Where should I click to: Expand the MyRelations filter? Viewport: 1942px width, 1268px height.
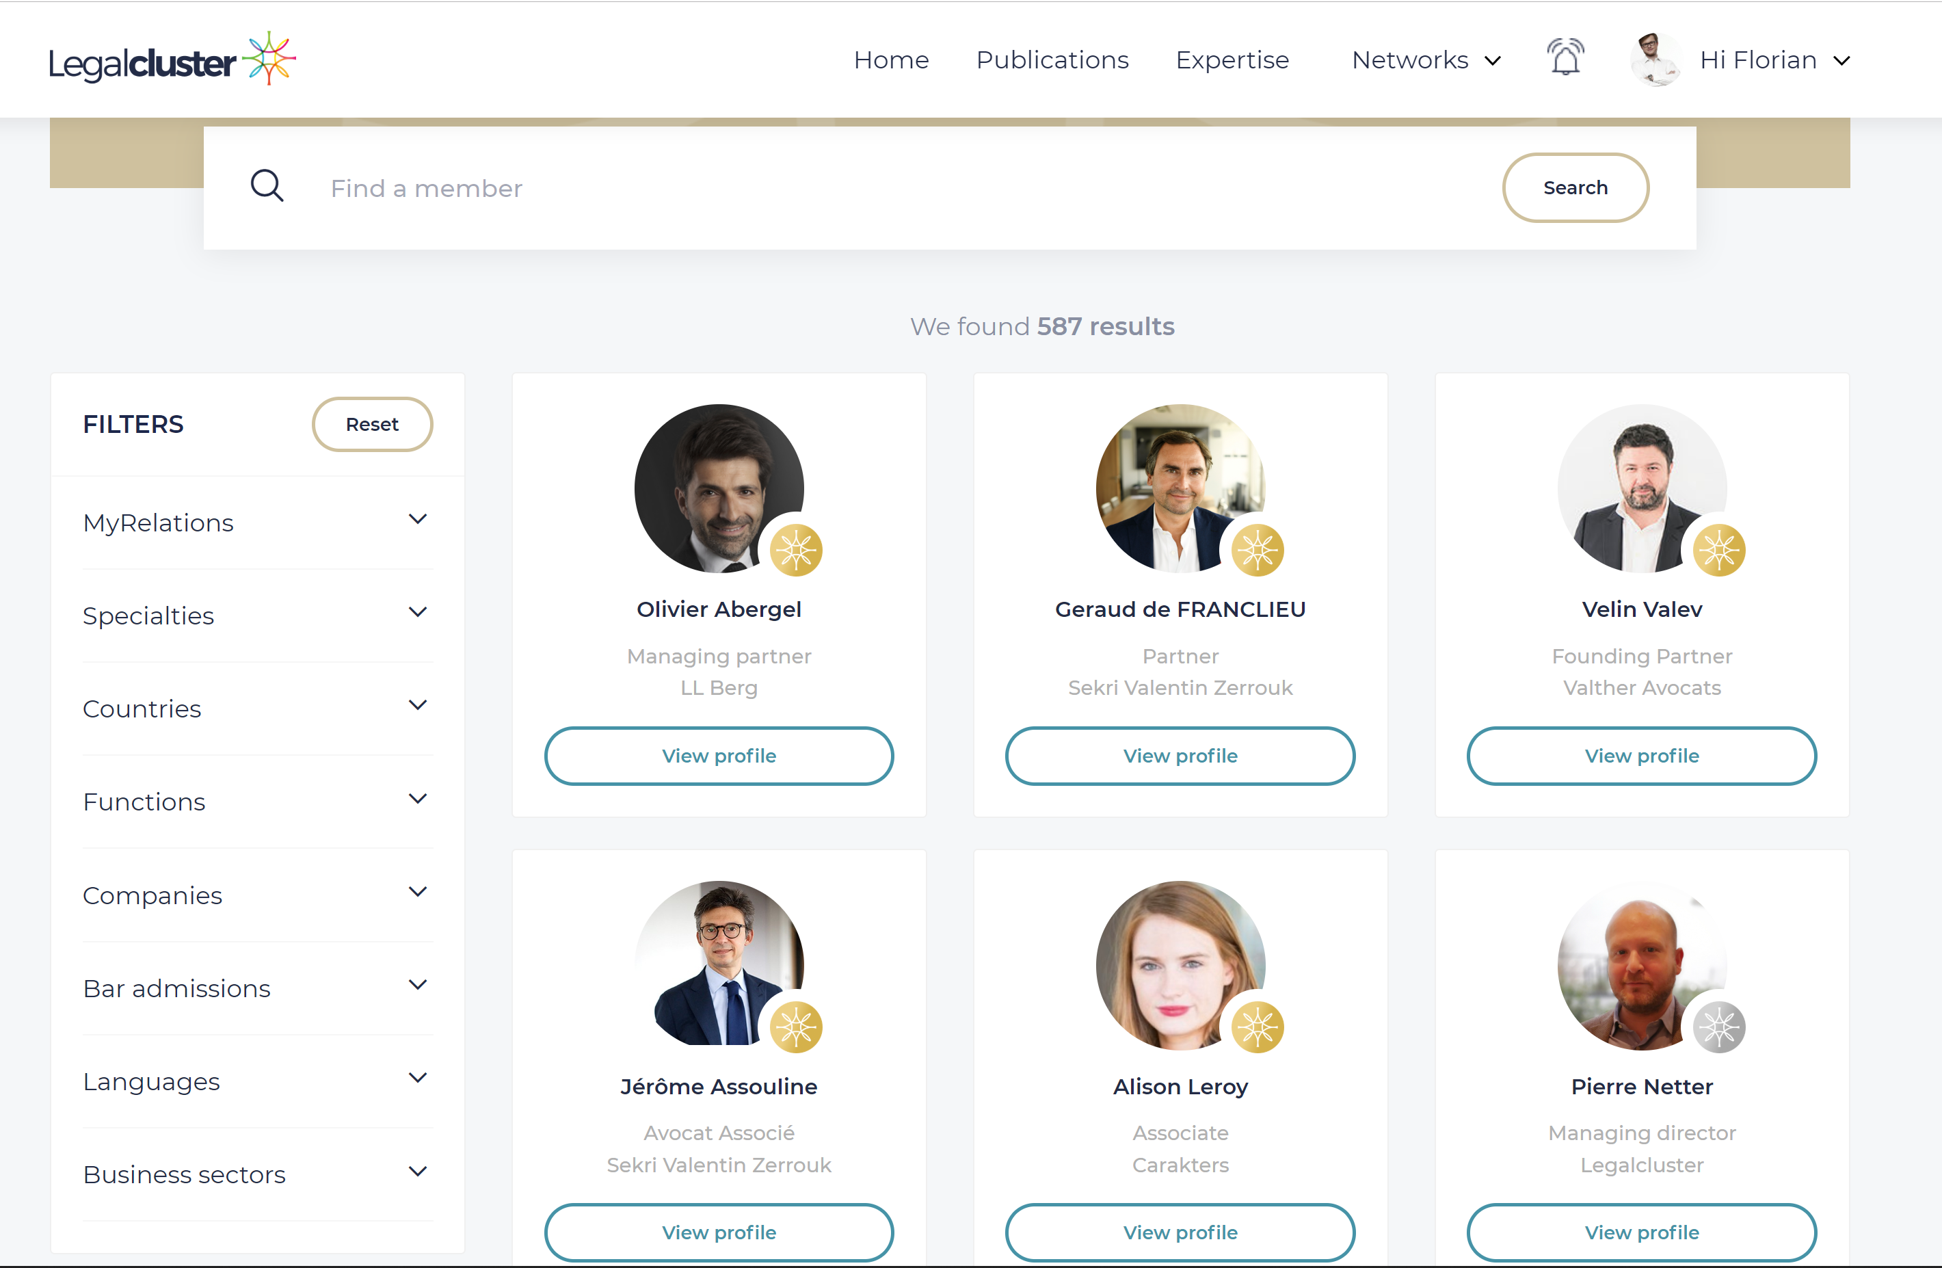tap(257, 523)
